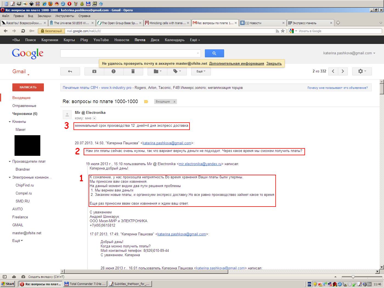Viewport: 384px width, 288px height.
Task: Remove the Входящие label with its x
Action: tap(174, 102)
